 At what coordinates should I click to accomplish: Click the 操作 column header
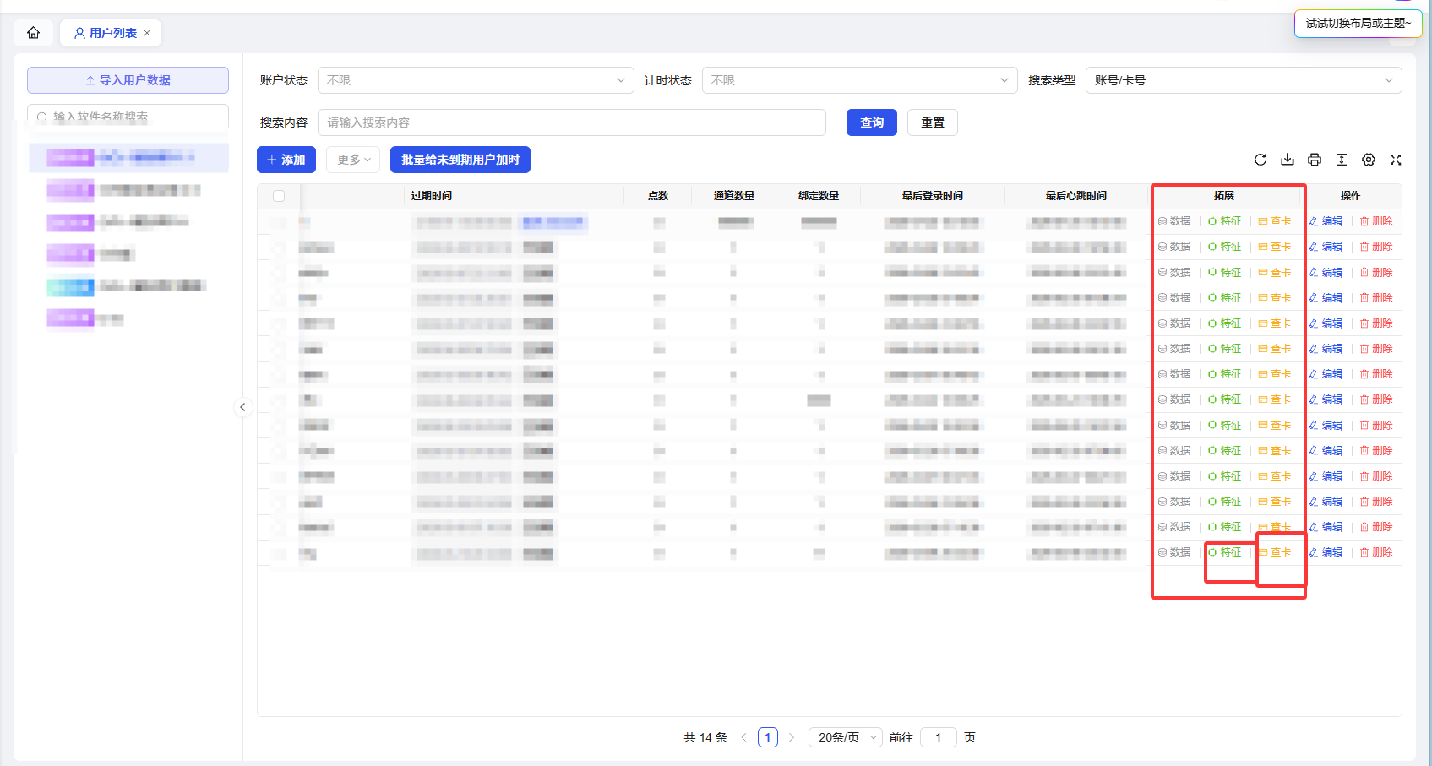point(1351,196)
